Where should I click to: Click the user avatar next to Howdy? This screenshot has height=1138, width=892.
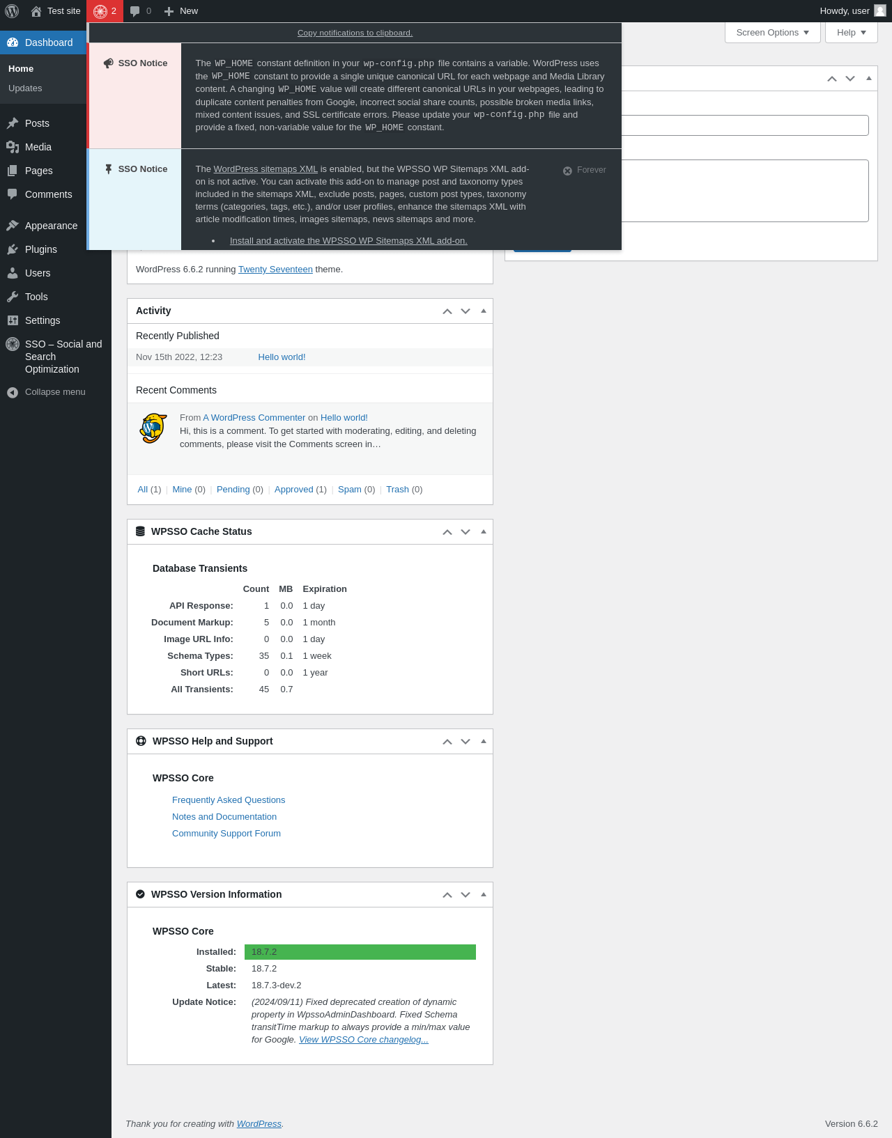pyautogui.click(x=880, y=10)
